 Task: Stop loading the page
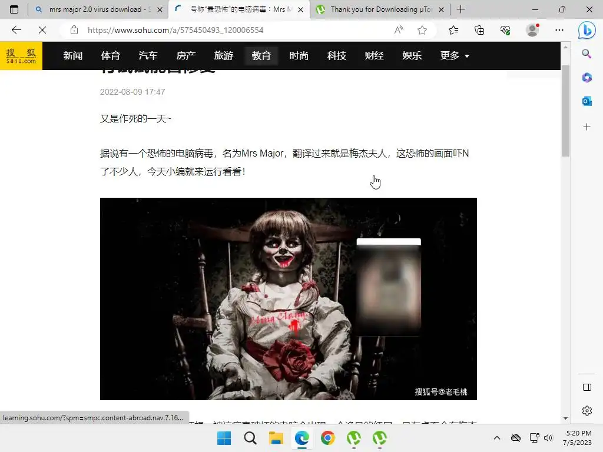[x=42, y=30]
